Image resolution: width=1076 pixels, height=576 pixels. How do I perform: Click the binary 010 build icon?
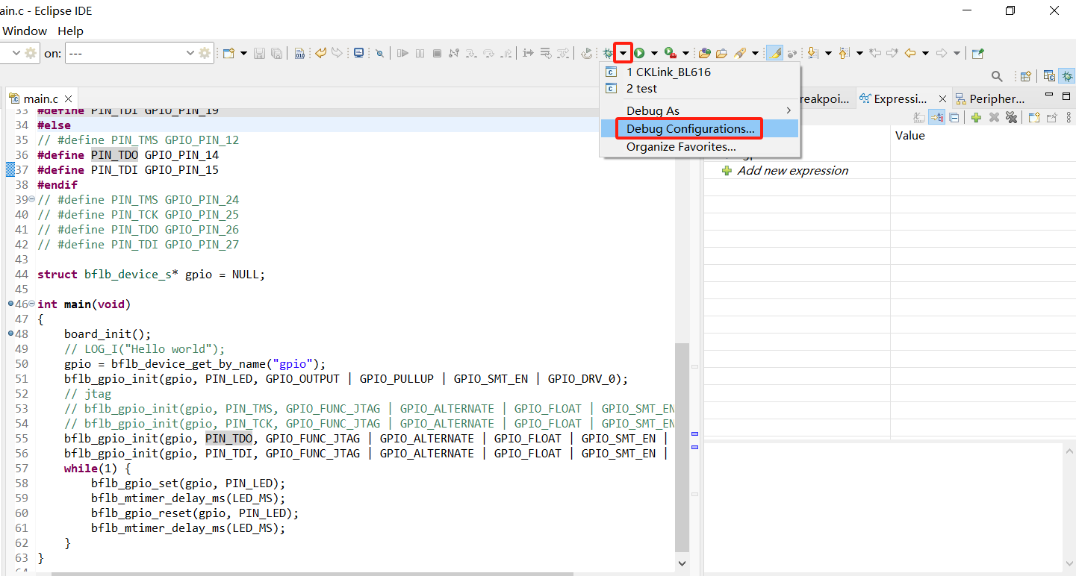[x=299, y=53]
